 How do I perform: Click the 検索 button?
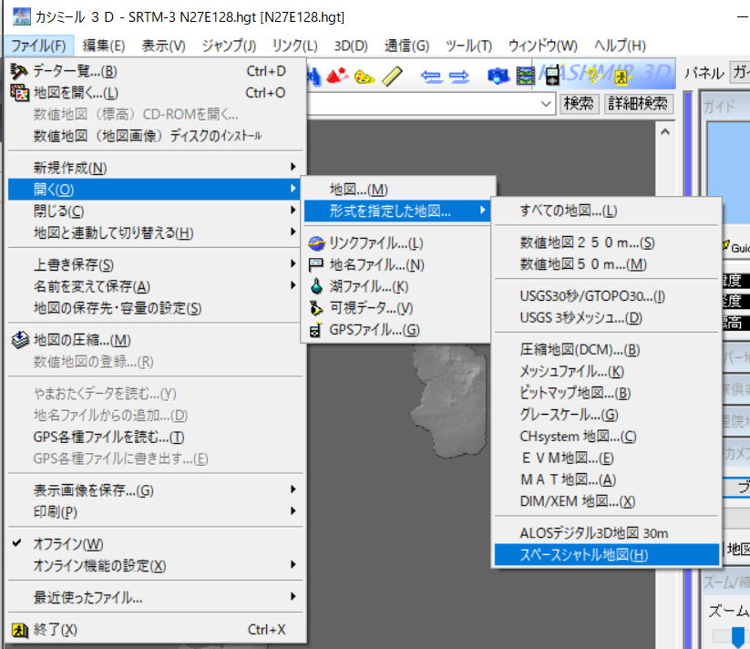click(x=579, y=104)
